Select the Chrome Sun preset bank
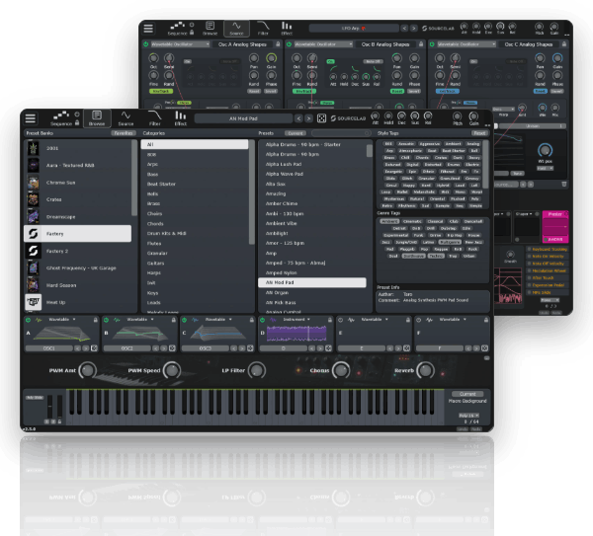This screenshot has height=536, width=593. (78, 183)
